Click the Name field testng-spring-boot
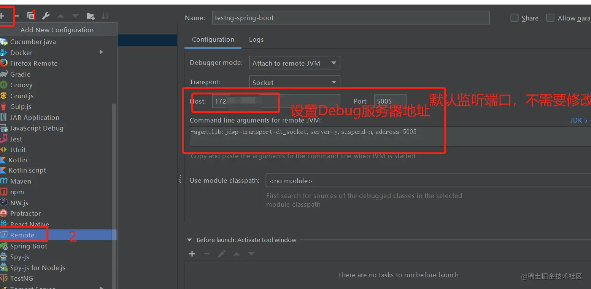591x289 pixels. 351,18
